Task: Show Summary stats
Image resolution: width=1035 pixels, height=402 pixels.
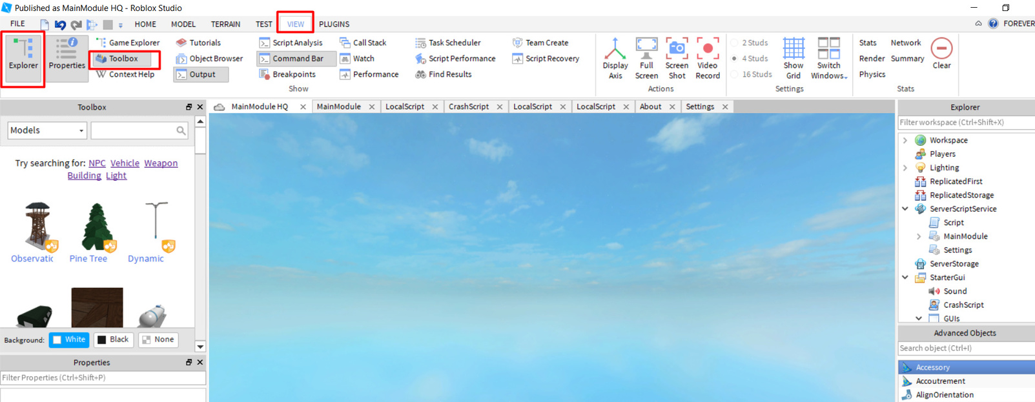Action: [x=907, y=59]
